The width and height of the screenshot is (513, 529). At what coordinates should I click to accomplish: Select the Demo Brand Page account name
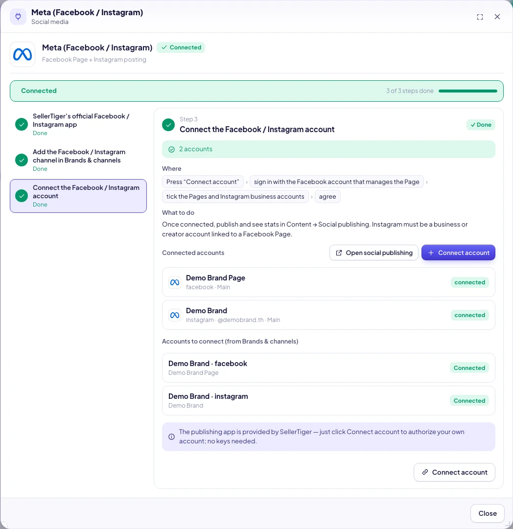[x=216, y=278]
